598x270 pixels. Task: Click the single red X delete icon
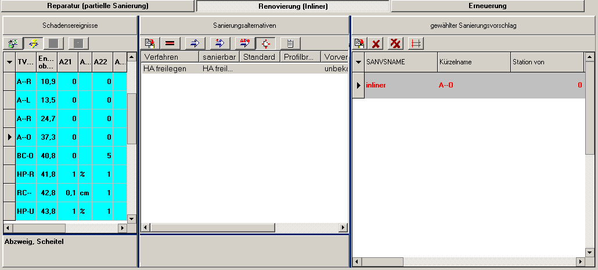(376, 43)
